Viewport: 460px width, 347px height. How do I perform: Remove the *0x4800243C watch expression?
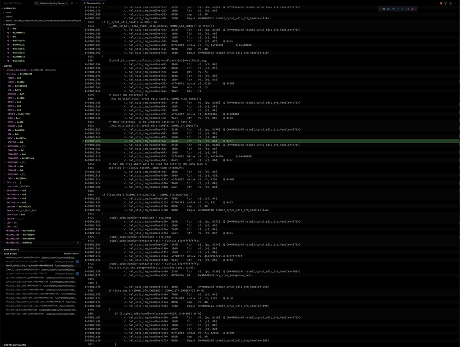(x=78, y=243)
